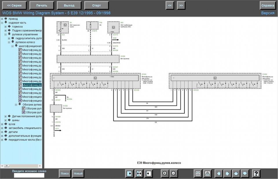
Task: Select the шины tree label
Action: (x=16, y=120)
